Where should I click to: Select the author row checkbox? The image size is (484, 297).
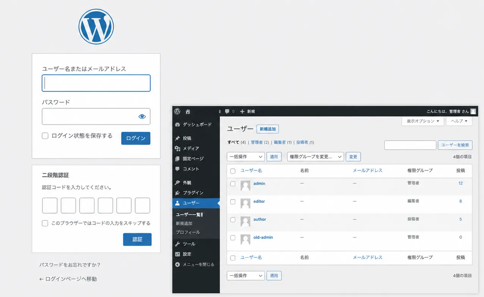point(233,220)
